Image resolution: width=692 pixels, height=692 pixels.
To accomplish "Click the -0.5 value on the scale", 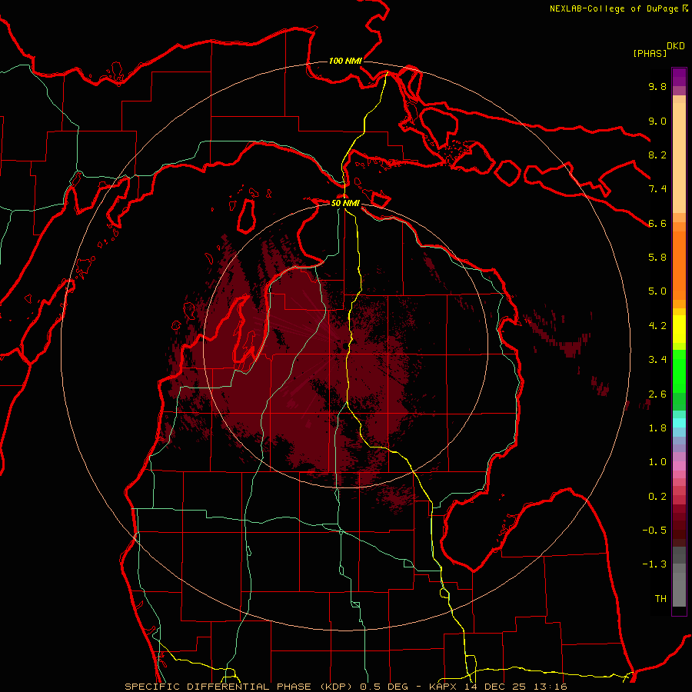I will click(654, 531).
